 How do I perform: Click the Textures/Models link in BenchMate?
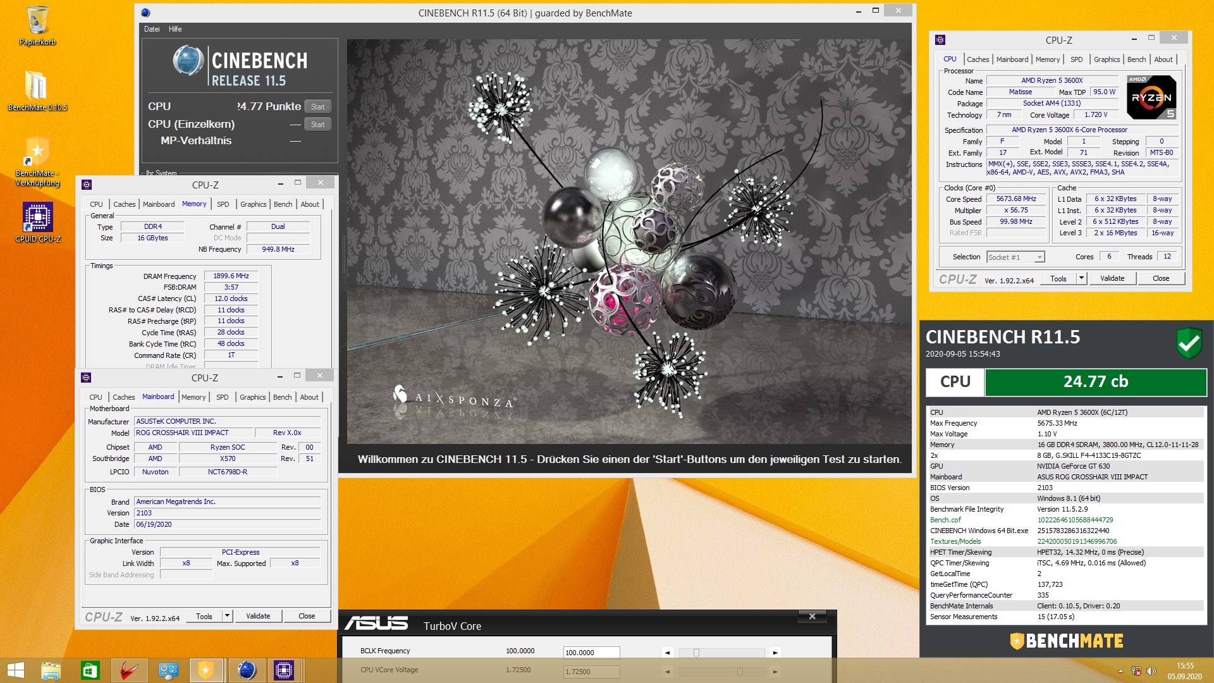coord(955,541)
